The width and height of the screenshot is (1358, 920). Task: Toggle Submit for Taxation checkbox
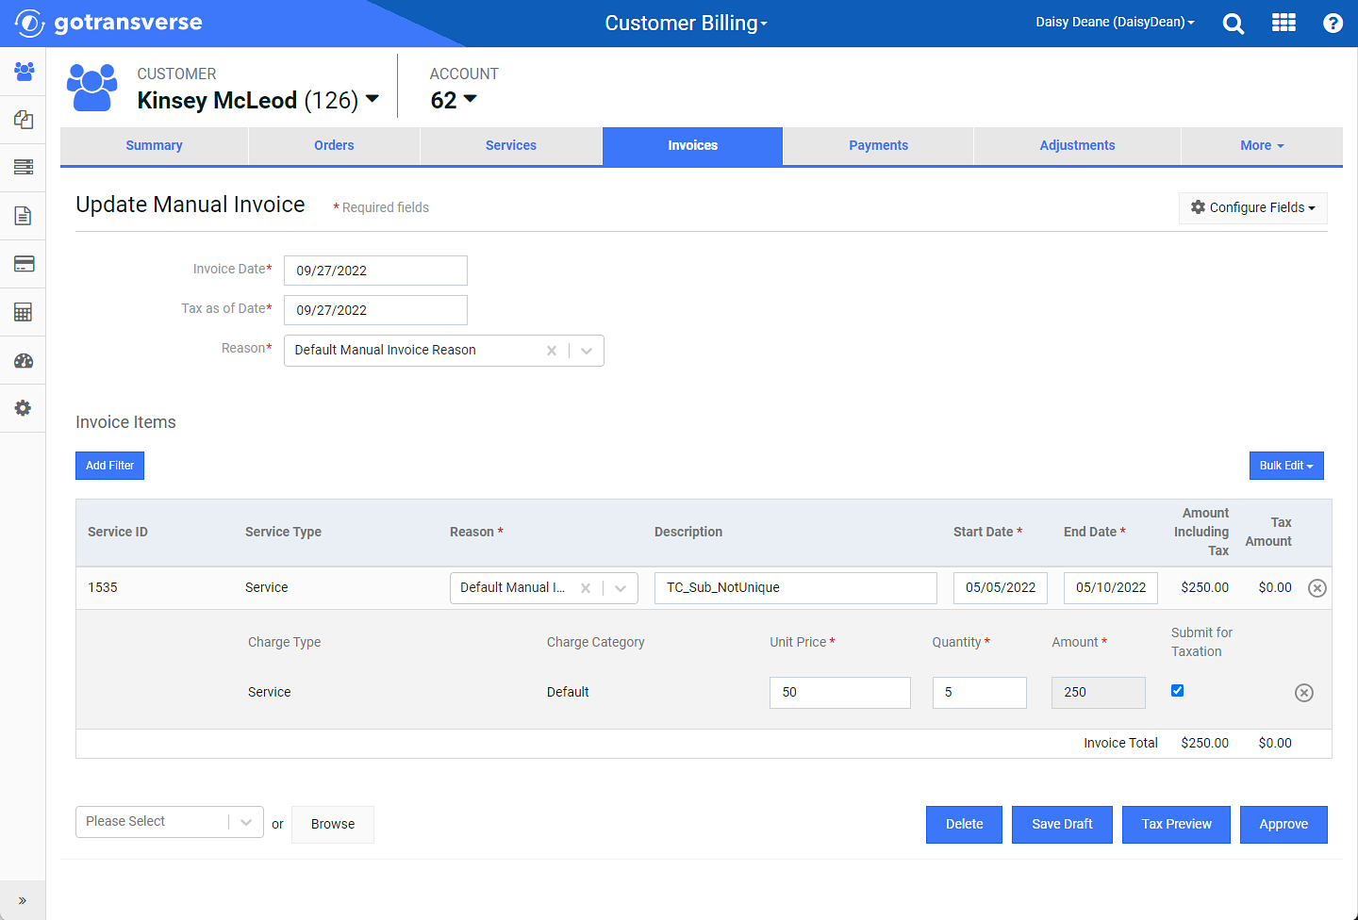click(1178, 691)
